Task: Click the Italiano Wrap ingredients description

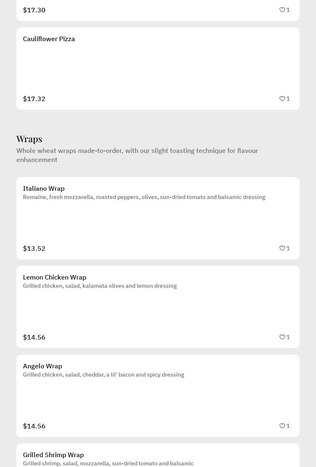Action: (144, 197)
